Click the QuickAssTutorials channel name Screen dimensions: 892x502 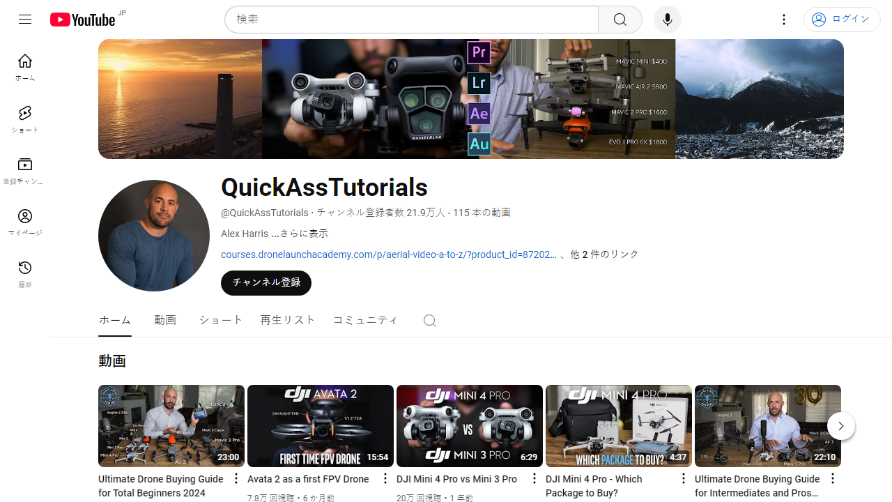324,188
